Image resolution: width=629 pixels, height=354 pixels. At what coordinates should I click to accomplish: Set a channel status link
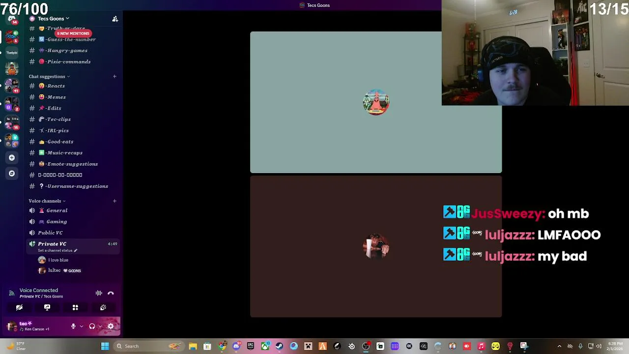click(x=57, y=251)
